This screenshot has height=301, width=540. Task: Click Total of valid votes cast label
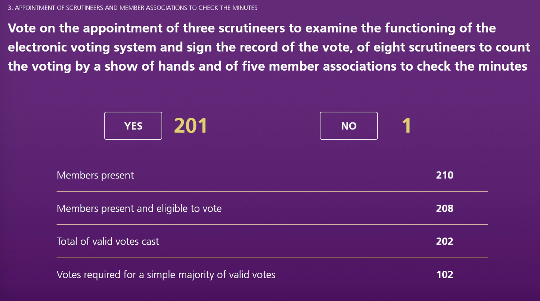(108, 241)
